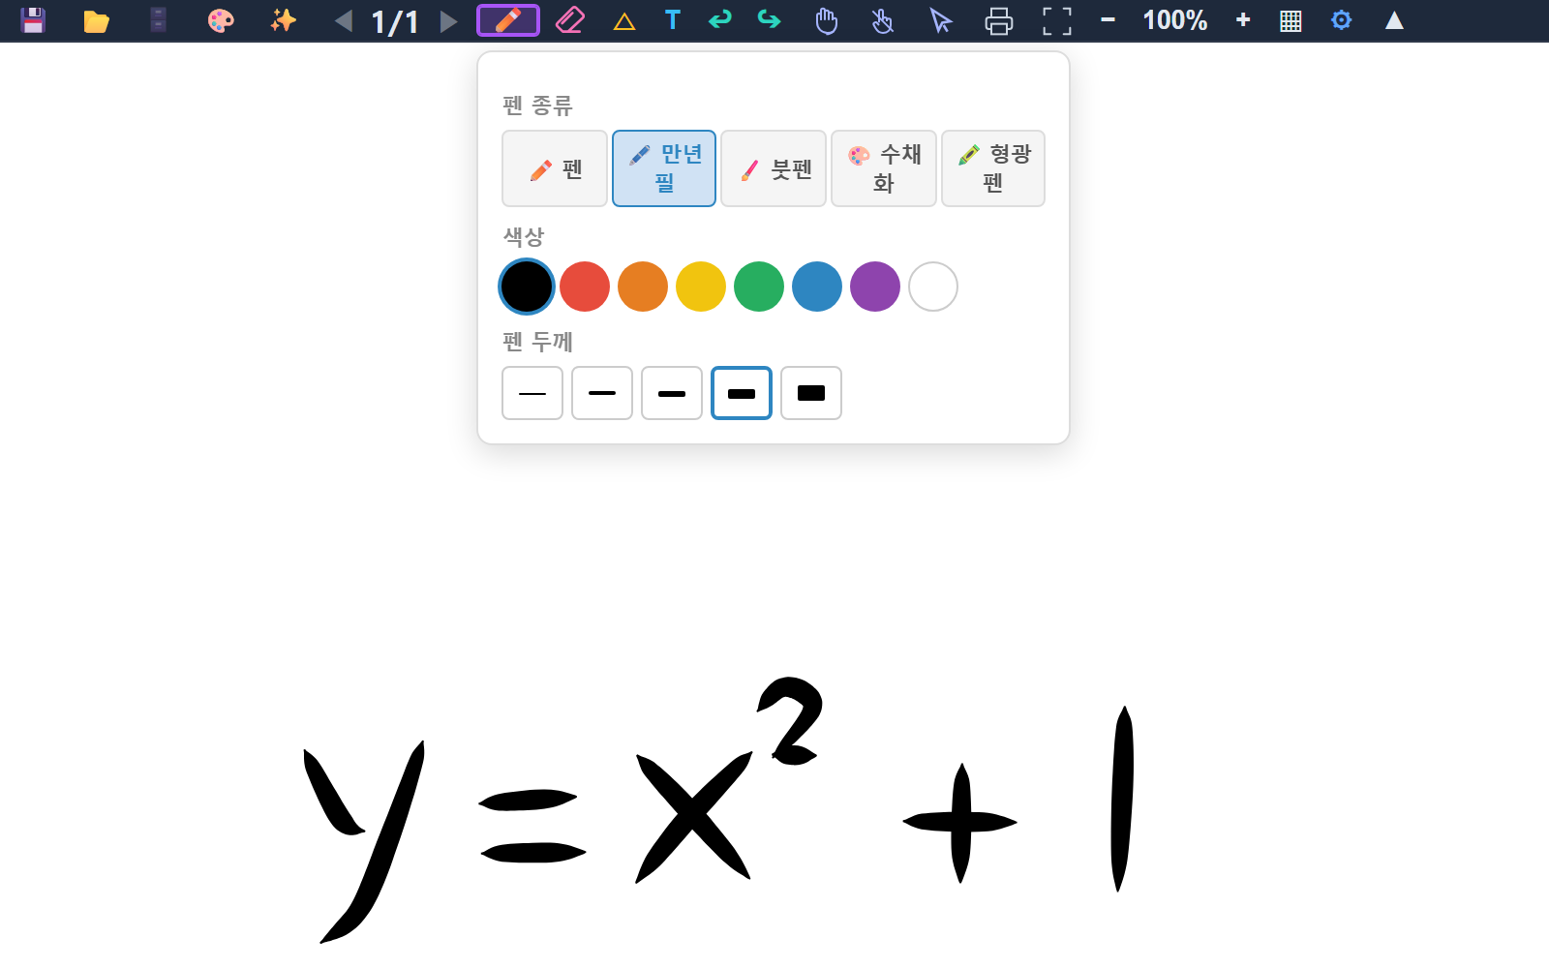Click the printer icon
This screenshot has height=968, width=1549.
point(998,20)
